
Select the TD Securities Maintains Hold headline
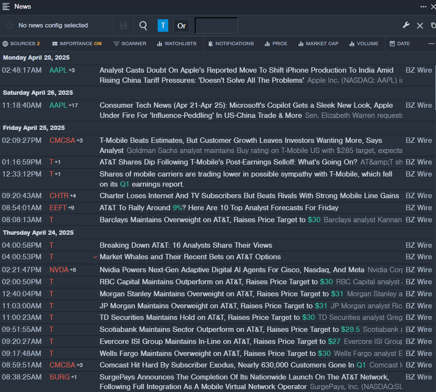(207, 317)
